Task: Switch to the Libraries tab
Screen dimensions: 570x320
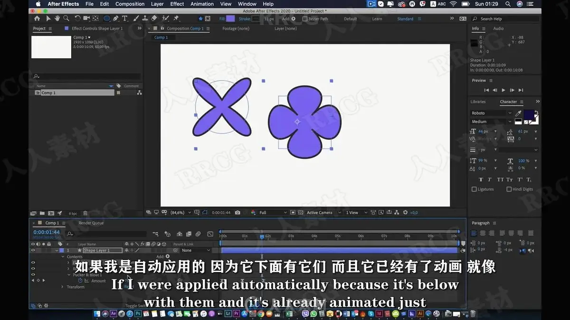Action: (x=478, y=102)
